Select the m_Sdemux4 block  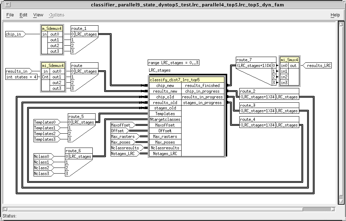click(52, 29)
